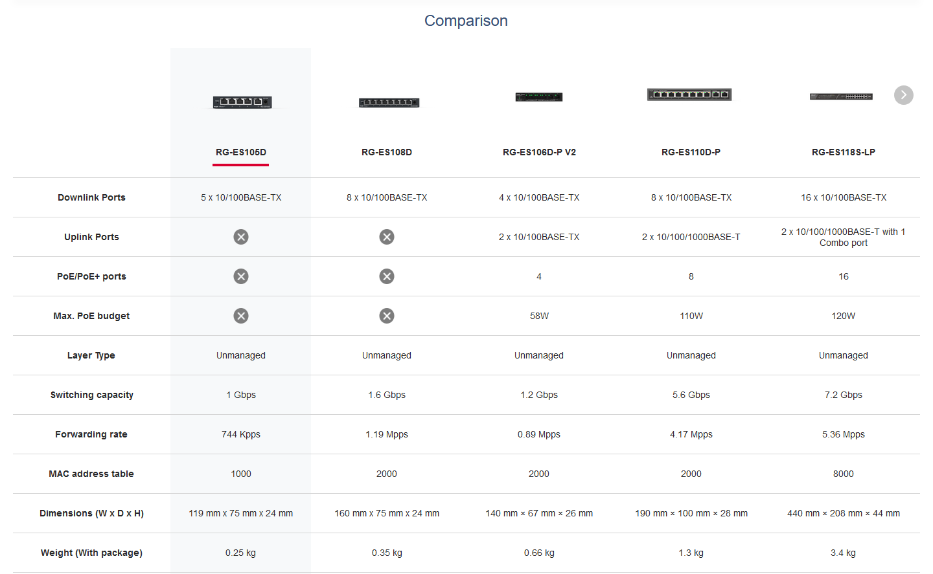Click the Forwarding rate row label
This screenshot has height=574, width=933.
click(91, 434)
